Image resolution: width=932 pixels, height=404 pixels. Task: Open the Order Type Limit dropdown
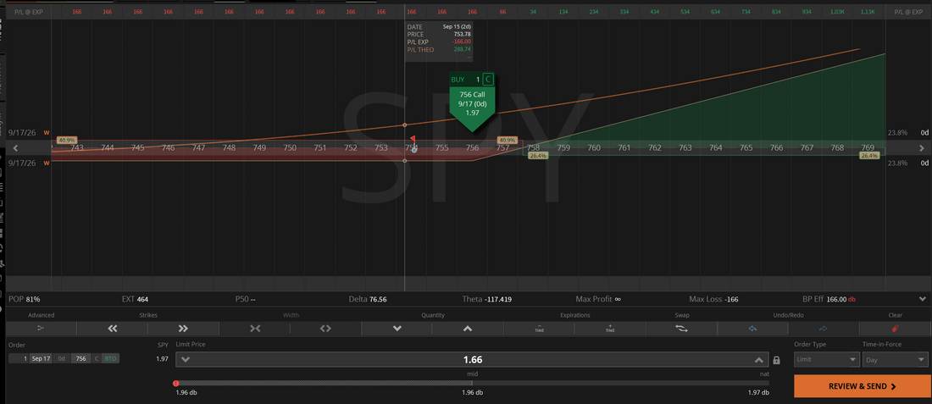[827, 359]
